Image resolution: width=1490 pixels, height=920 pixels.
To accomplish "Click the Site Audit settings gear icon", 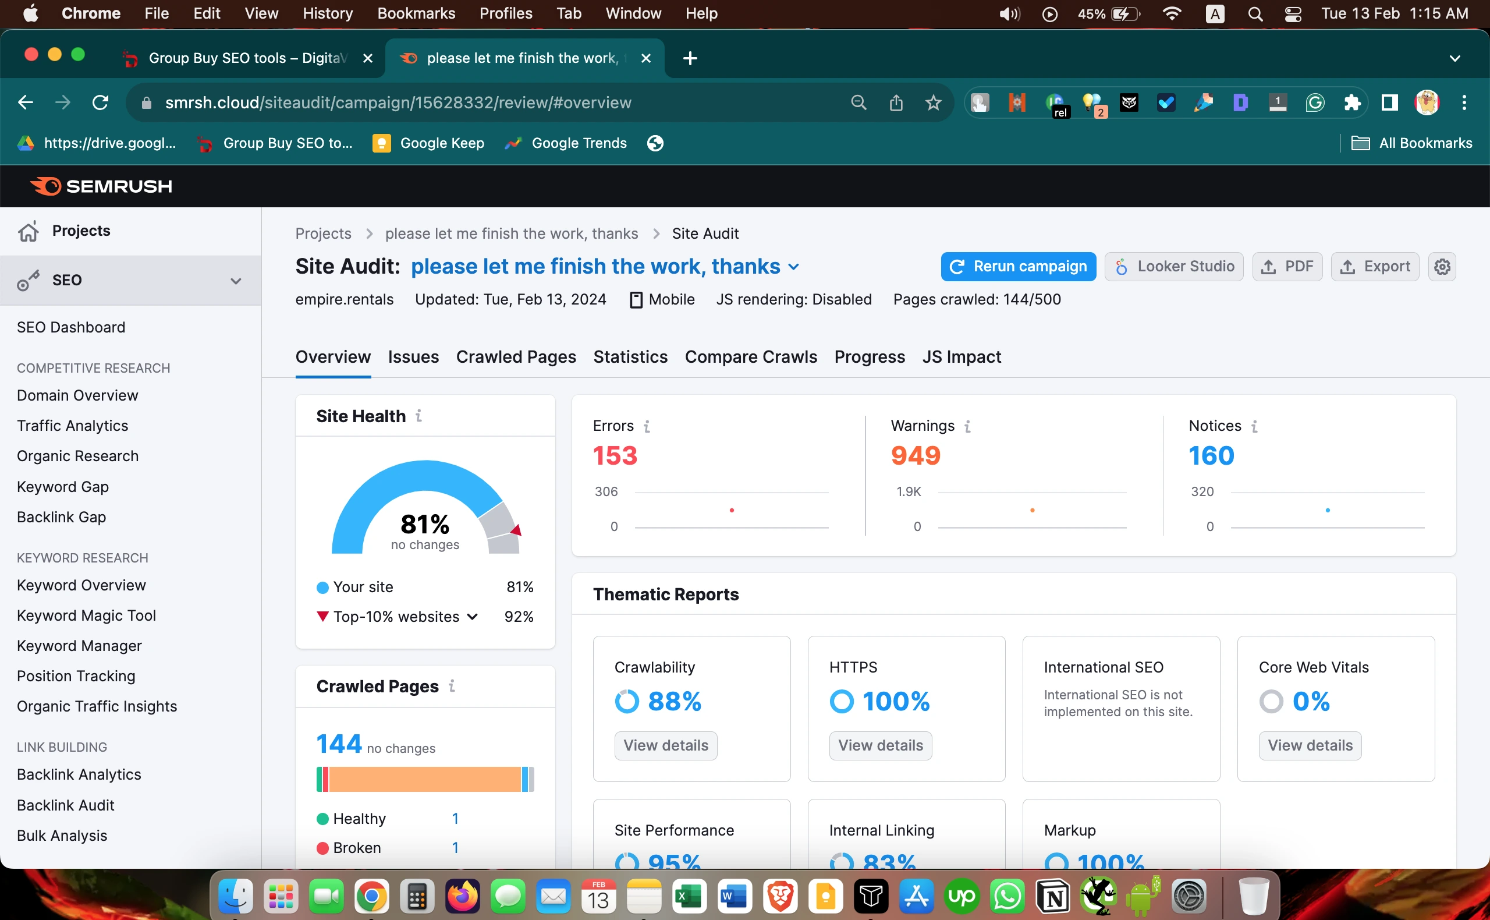I will [x=1441, y=267].
